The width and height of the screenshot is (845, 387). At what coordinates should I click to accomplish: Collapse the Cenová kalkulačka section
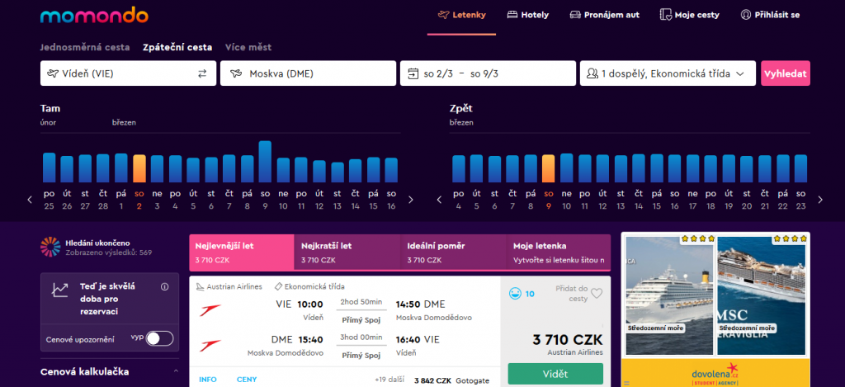(x=176, y=372)
